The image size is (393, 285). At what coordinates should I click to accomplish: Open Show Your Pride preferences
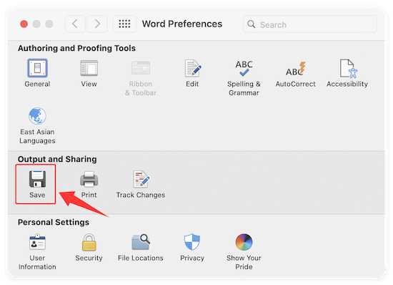click(x=244, y=251)
